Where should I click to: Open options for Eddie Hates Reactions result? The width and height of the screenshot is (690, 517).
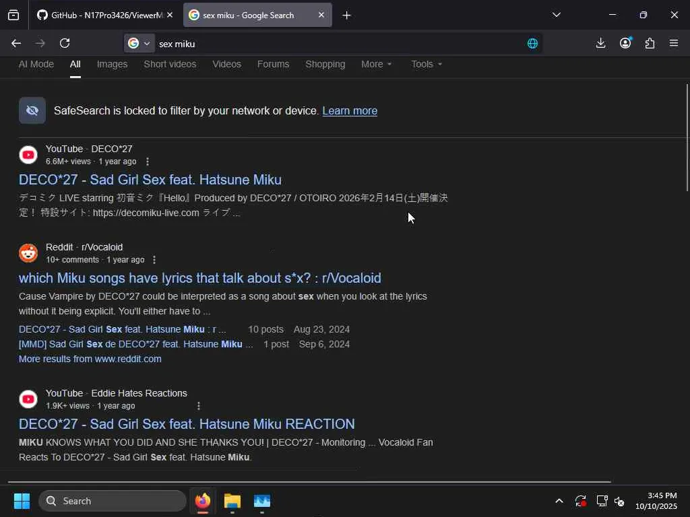coord(199,406)
